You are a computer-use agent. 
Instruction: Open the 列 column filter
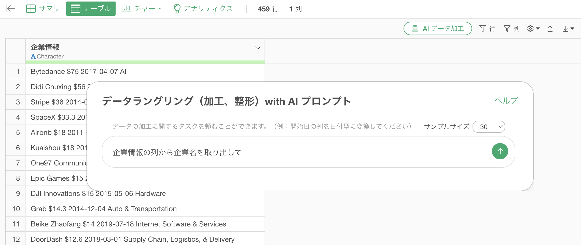point(511,28)
